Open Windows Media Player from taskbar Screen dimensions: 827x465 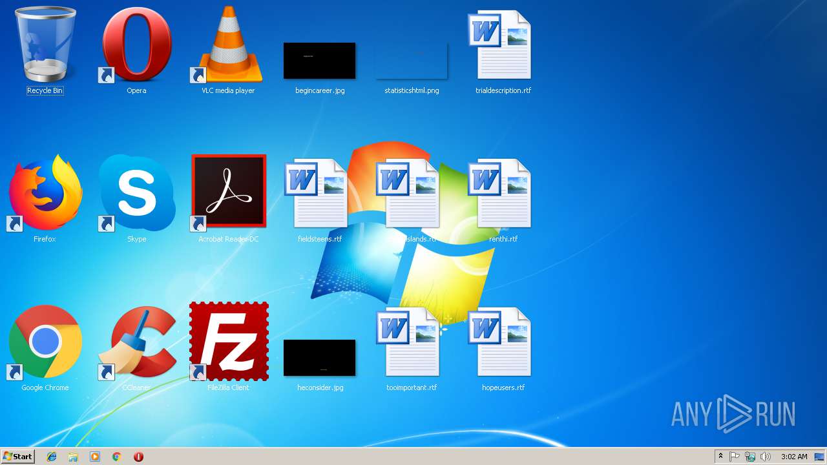tap(95, 457)
